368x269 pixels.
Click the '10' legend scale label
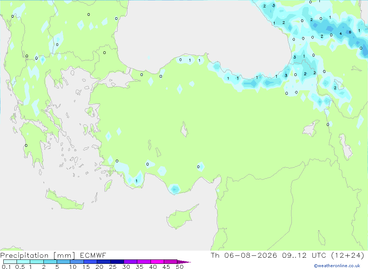73,267
